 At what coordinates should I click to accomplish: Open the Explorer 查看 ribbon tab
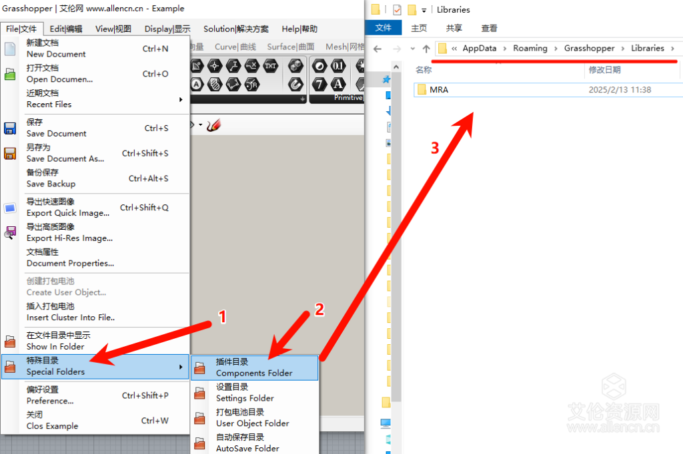tap(489, 28)
